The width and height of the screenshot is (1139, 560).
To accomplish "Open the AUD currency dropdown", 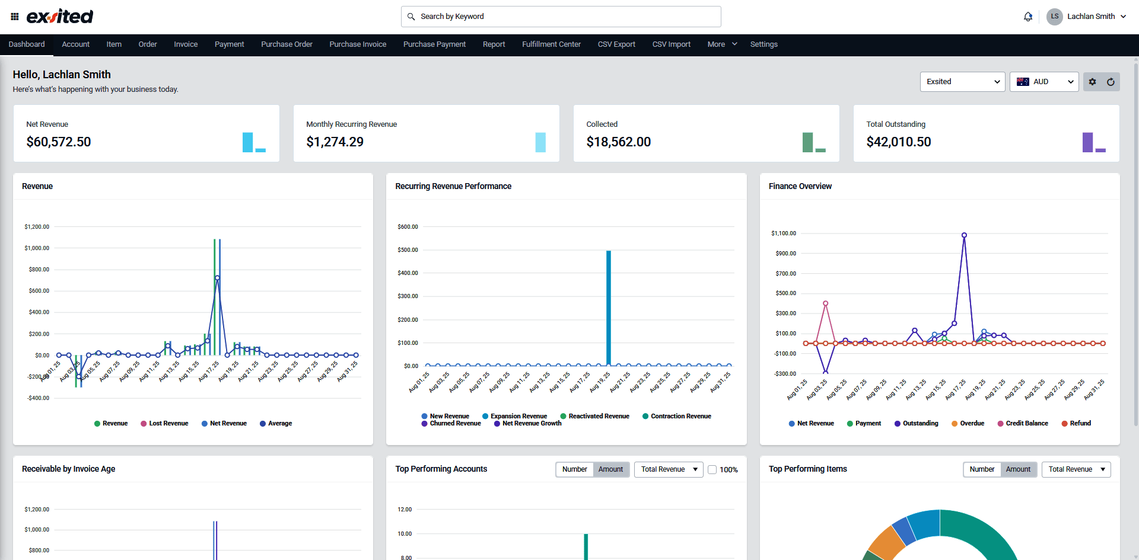I will tap(1044, 82).
